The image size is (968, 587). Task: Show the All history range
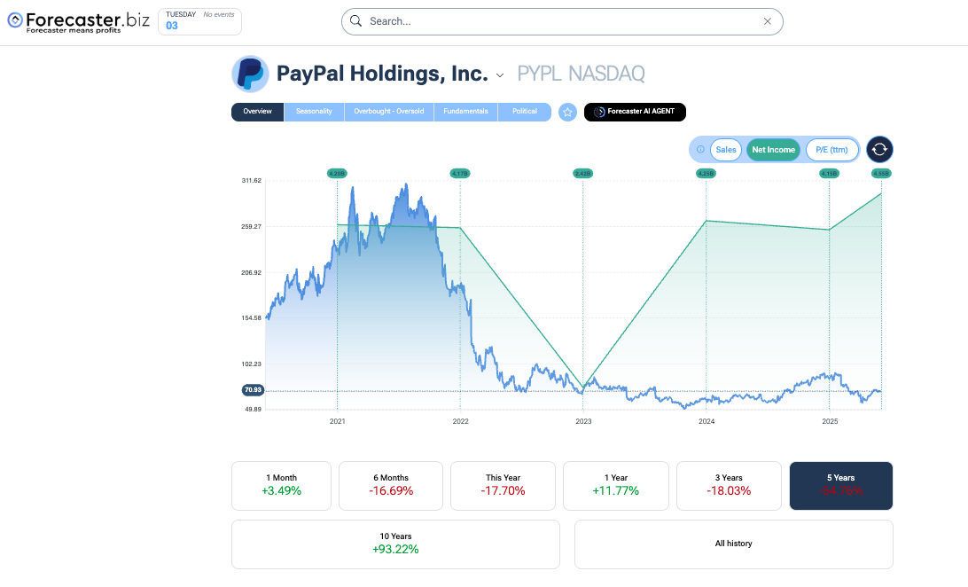point(733,544)
